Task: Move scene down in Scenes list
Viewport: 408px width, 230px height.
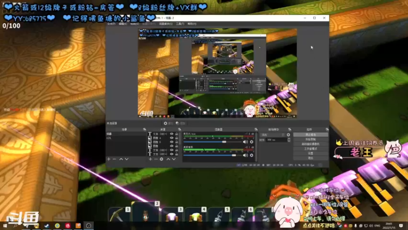Action: point(126,159)
